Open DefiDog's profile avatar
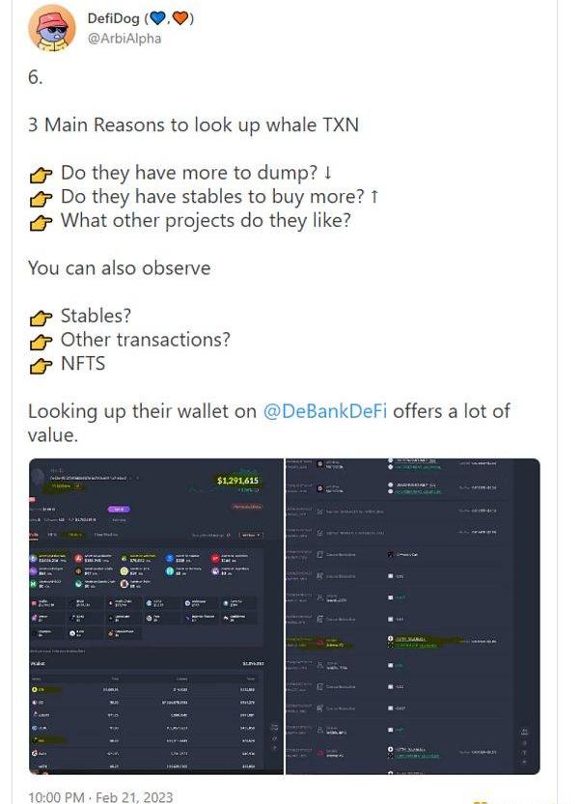This screenshot has height=804, width=579. coord(51,28)
